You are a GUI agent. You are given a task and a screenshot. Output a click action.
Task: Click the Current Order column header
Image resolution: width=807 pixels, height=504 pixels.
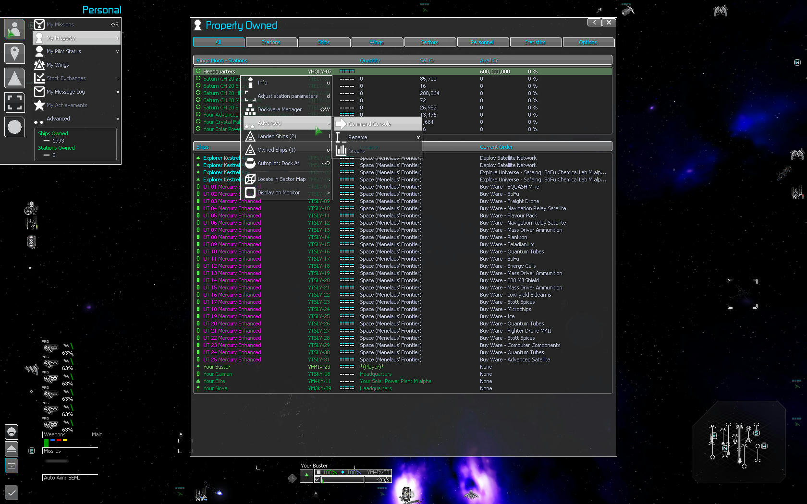[x=496, y=147]
